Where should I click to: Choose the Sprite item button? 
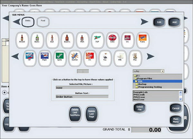[60, 58]
